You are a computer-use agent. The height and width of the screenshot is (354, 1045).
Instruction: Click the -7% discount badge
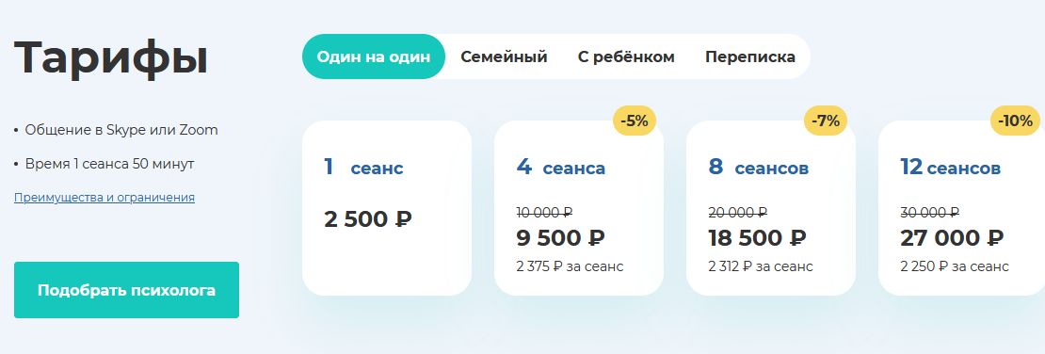(825, 121)
